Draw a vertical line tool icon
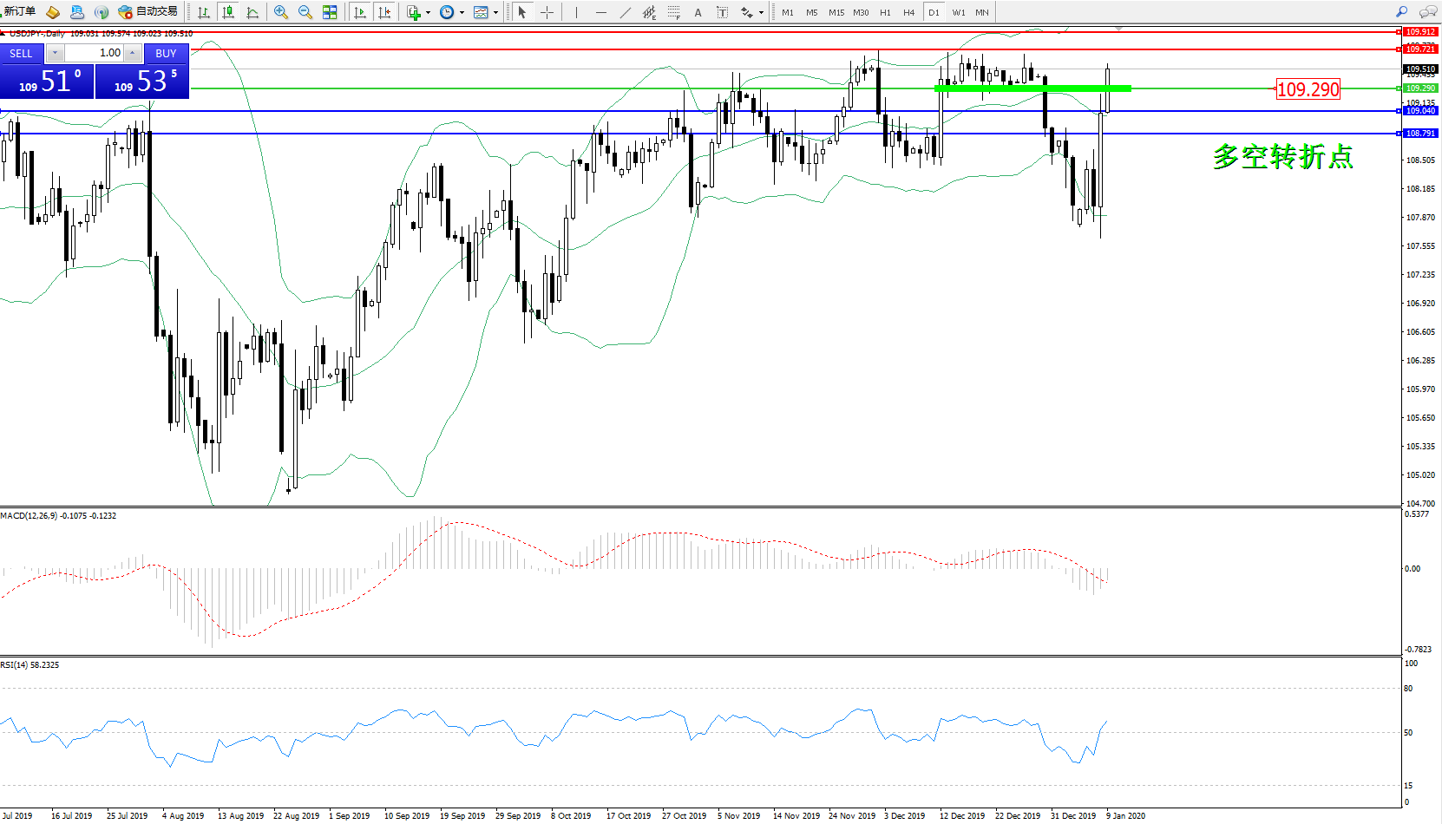The image size is (1442, 824). tap(576, 12)
